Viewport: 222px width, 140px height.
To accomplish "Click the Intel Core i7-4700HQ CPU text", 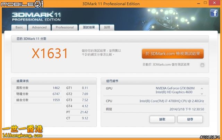I will [172, 101].
